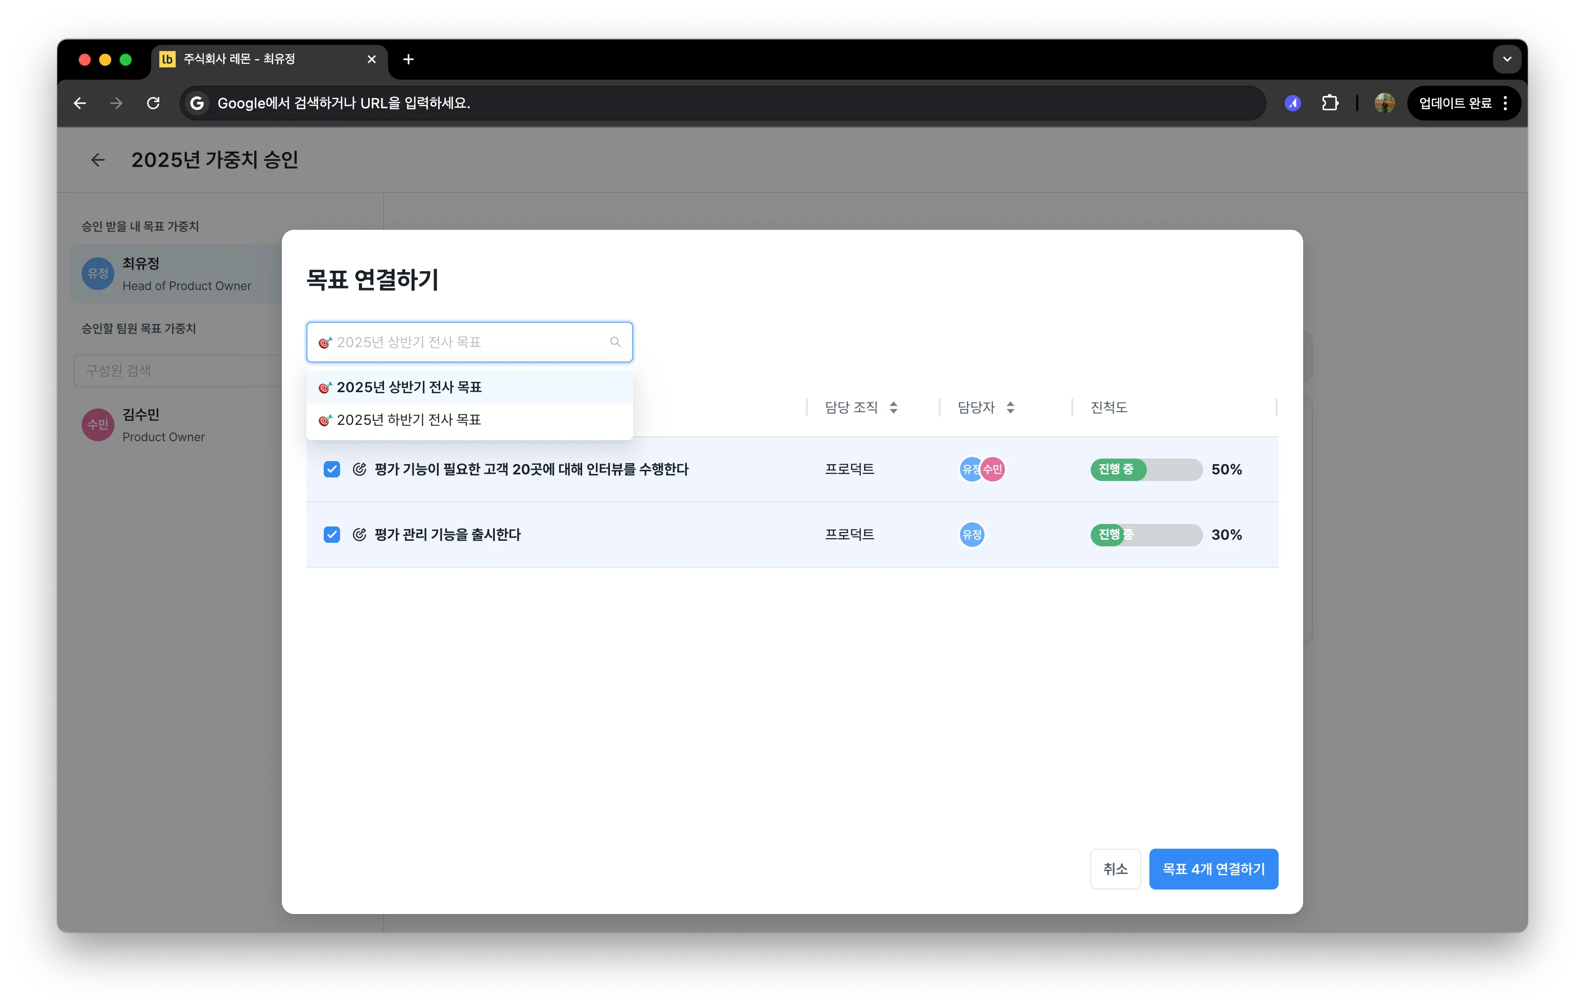
Task: Uncheck the 고객 20곳 인터뷰 goal checkbox
Action: point(332,469)
